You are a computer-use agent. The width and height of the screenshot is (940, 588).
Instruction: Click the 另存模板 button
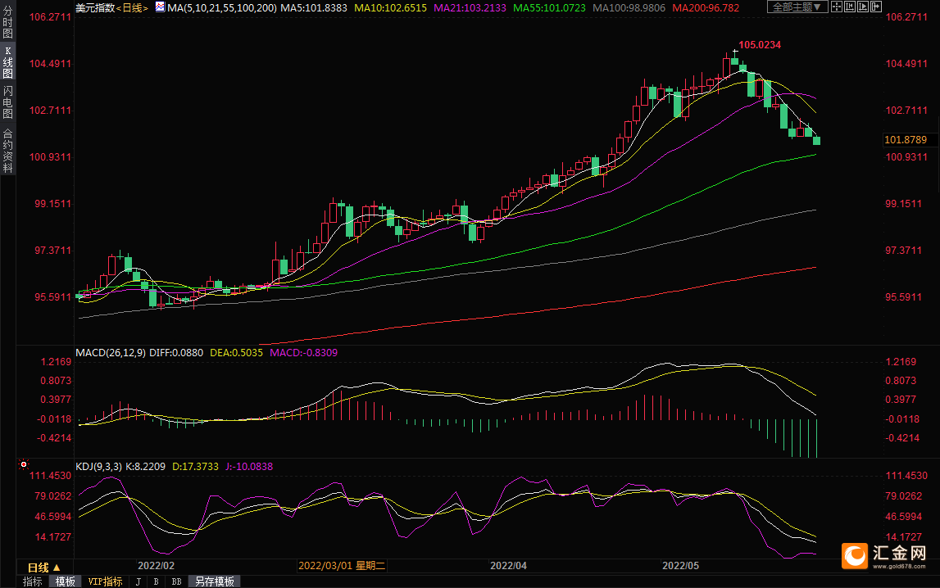(214, 581)
